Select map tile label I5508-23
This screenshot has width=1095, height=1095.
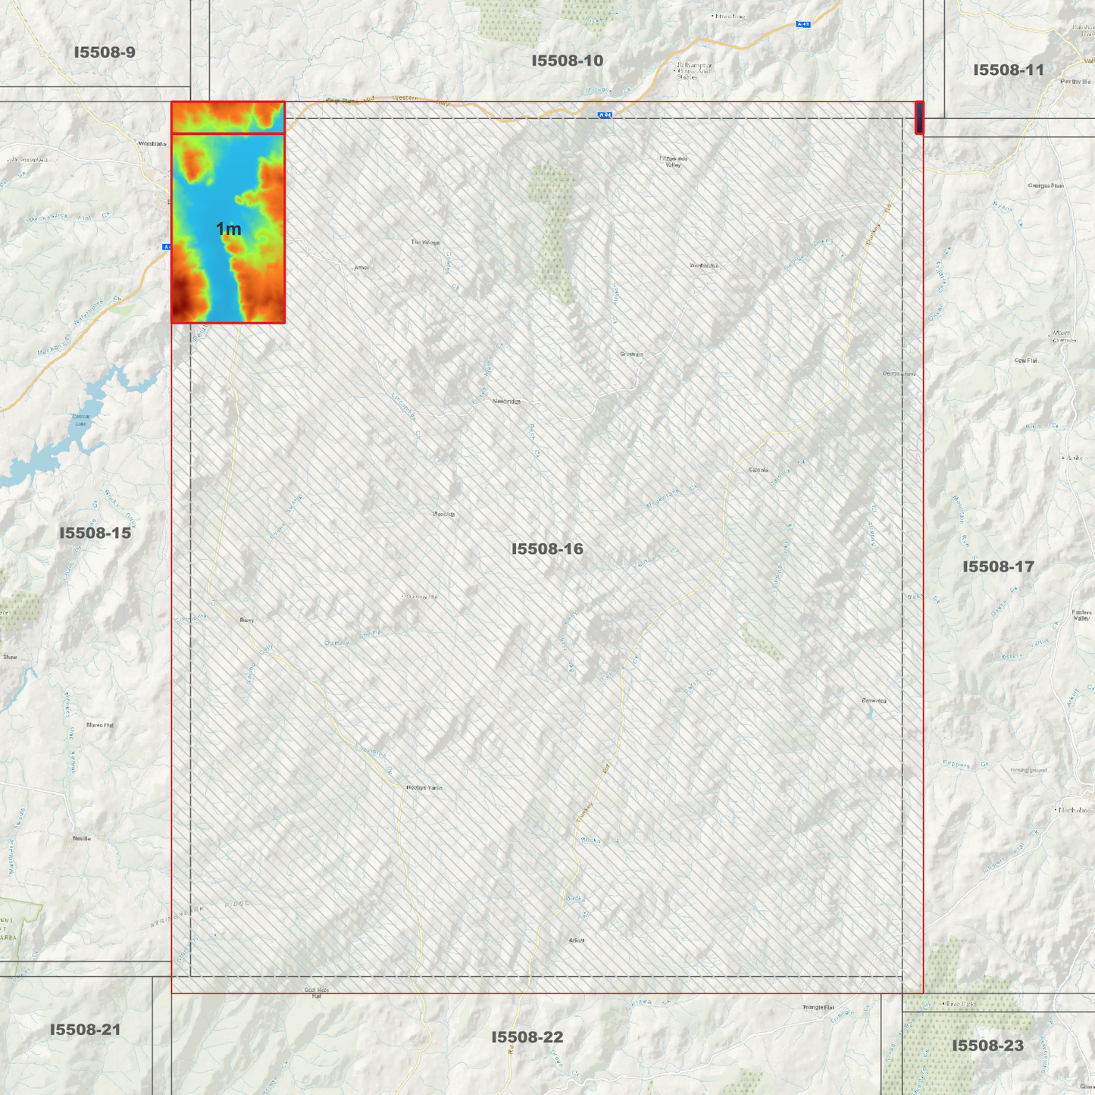click(987, 1046)
